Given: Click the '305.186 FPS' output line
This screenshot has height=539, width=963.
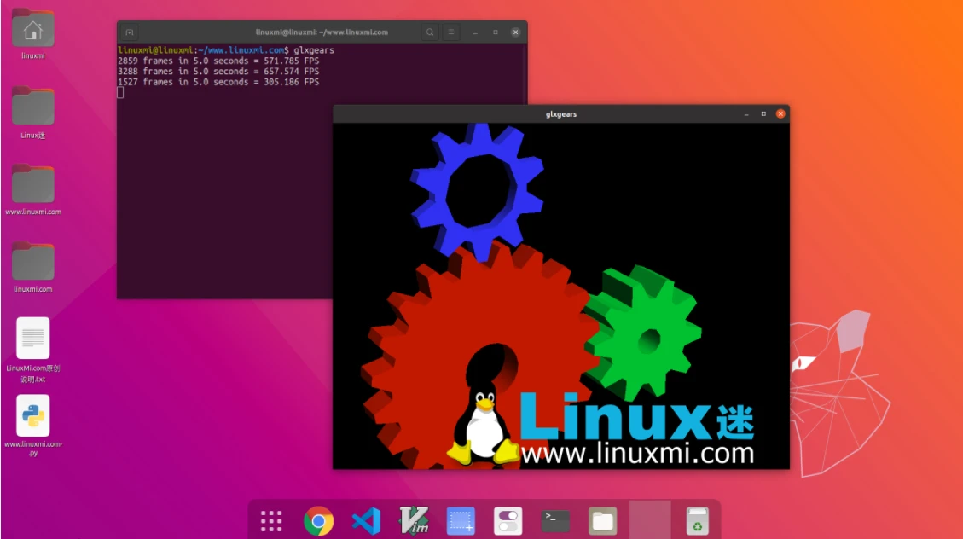Looking at the screenshot, I should click(218, 82).
